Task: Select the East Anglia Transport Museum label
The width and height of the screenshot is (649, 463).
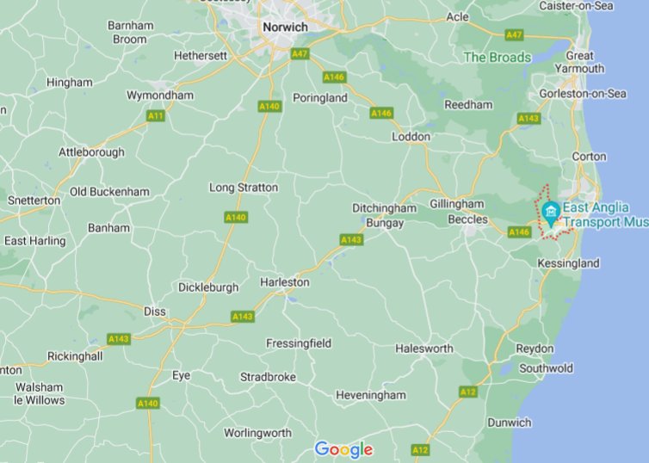Action: 606,215
